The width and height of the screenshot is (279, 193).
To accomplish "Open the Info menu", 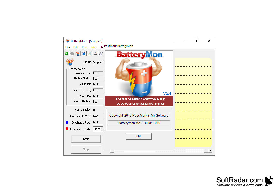I will [93, 47].
